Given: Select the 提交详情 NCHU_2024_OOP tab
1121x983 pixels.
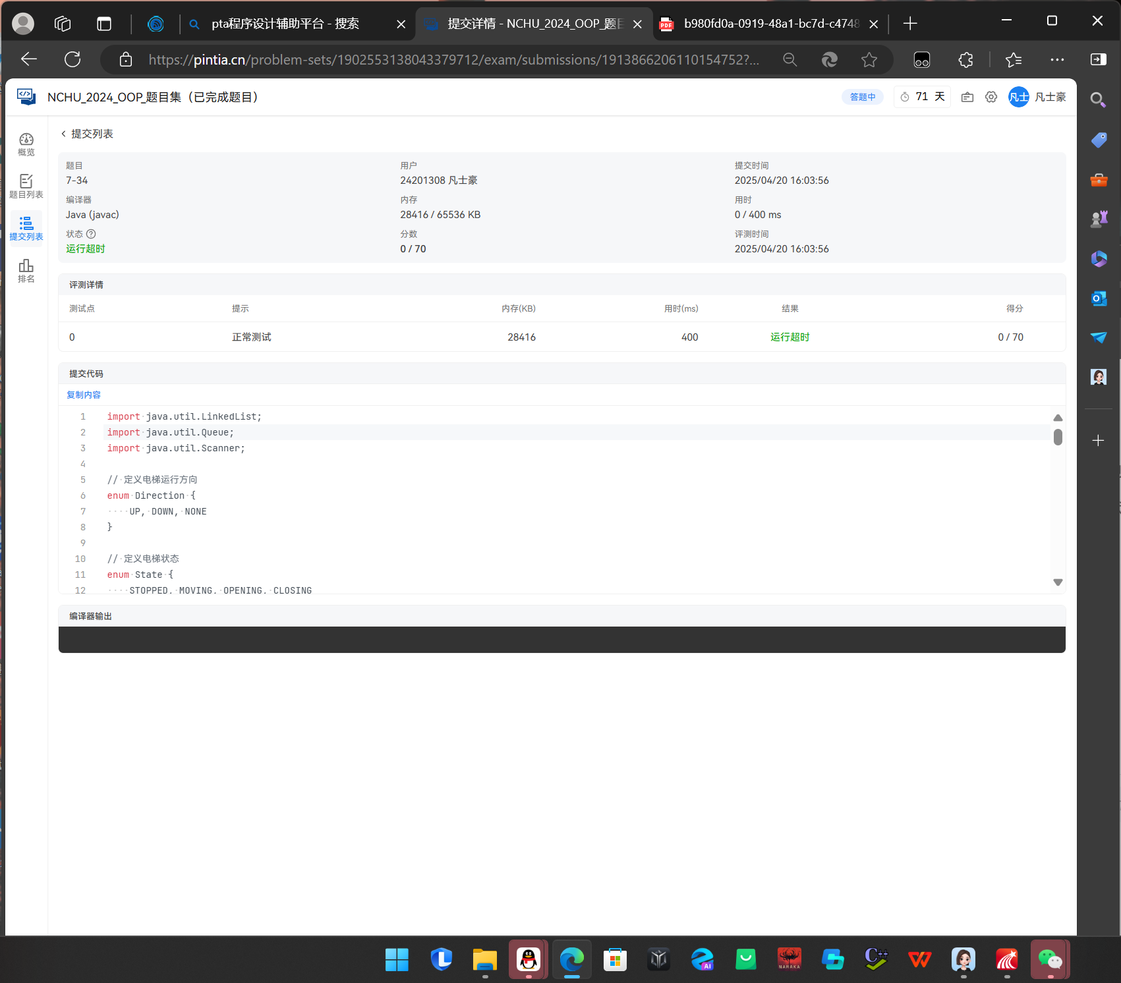Looking at the screenshot, I should tap(535, 24).
